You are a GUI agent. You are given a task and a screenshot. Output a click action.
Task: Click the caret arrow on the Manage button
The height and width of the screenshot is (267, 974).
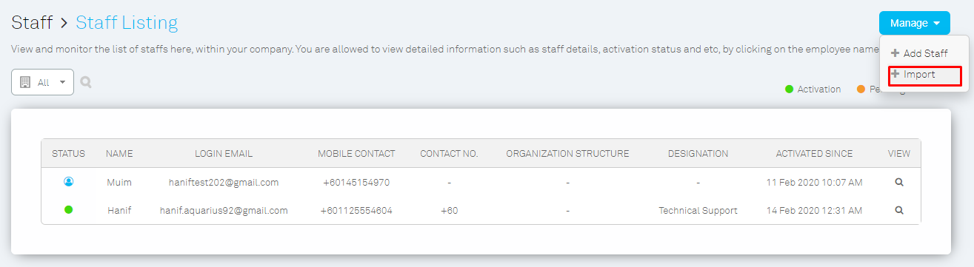pyautogui.click(x=937, y=24)
